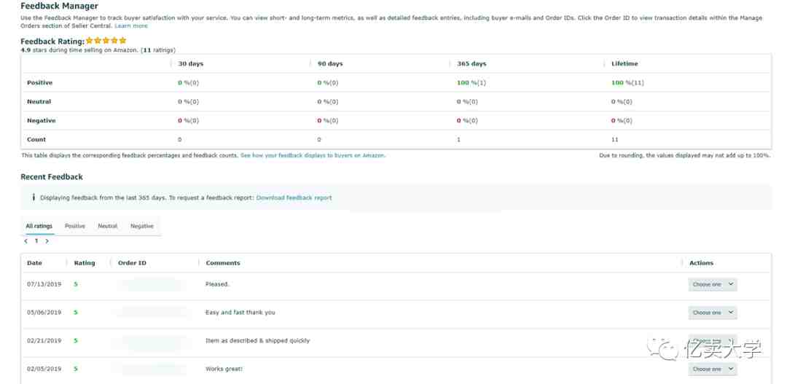
Task: Switch to the Negative tab
Action: [x=142, y=227]
